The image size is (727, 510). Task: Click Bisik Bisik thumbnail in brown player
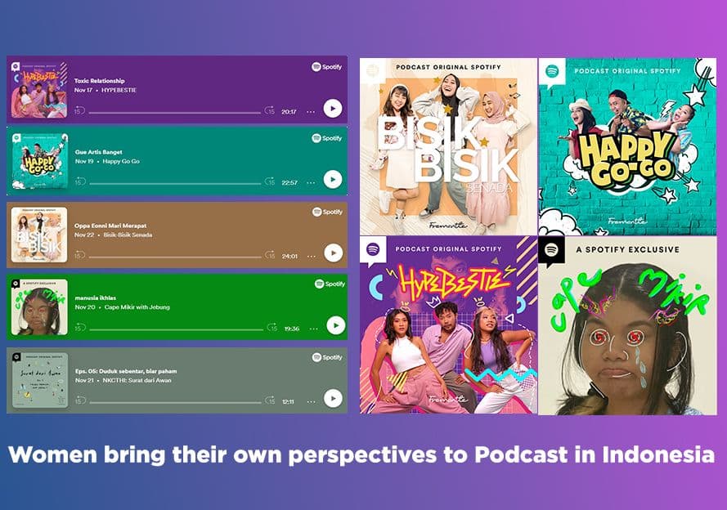[39, 235]
